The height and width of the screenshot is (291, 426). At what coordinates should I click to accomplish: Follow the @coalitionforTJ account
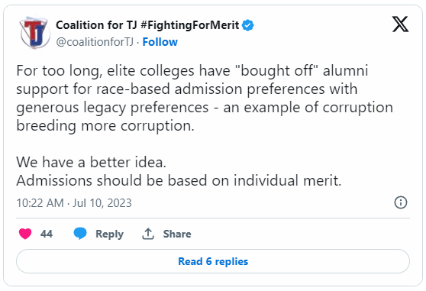coord(160,42)
